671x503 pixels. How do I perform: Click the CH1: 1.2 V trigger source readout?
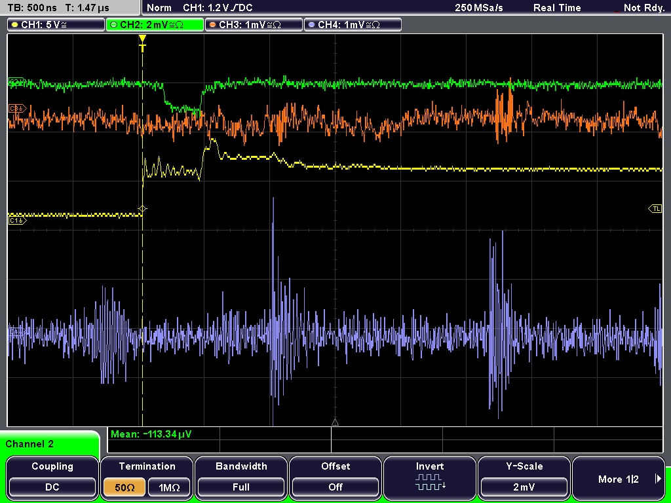coord(218,8)
